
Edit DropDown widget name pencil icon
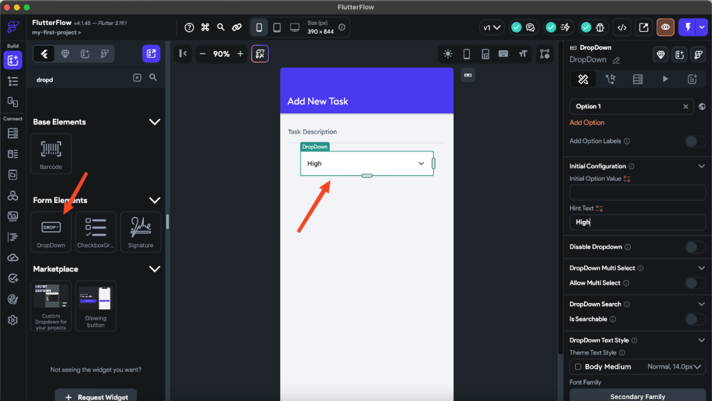(x=616, y=60)
